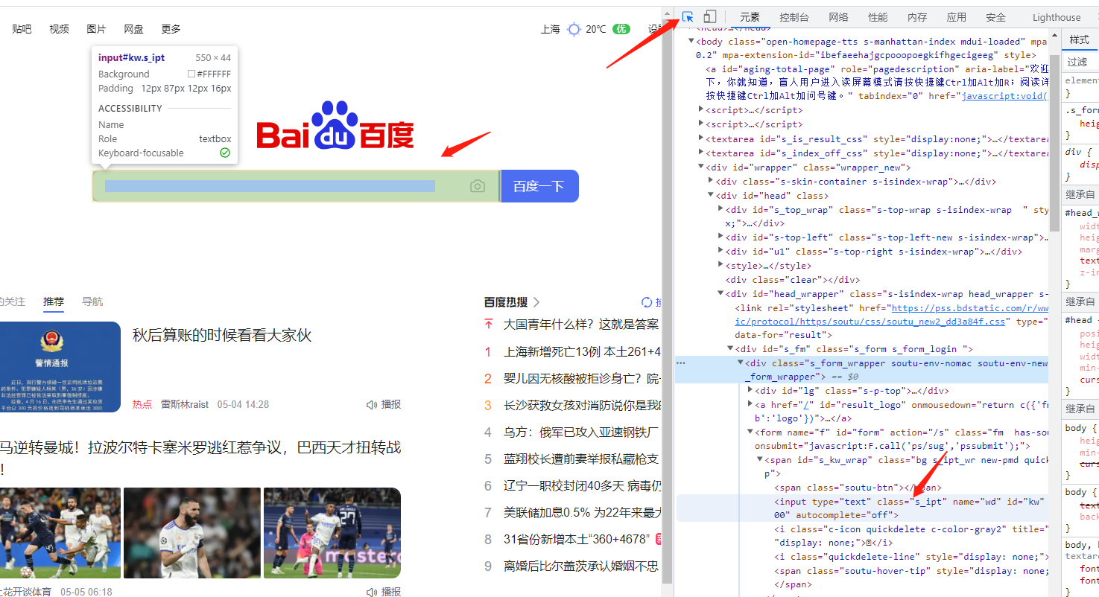Open hot search 离婚后比尔盖茨承认婚姻不忠
The image size is (1099, 597).
[580, 566]
